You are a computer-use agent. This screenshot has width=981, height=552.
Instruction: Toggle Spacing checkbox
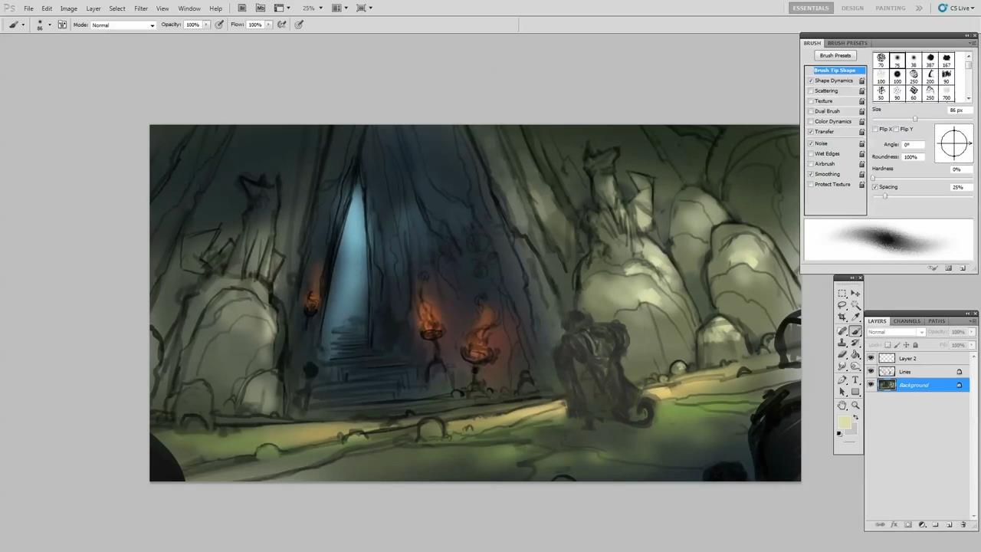pos(875,187)
